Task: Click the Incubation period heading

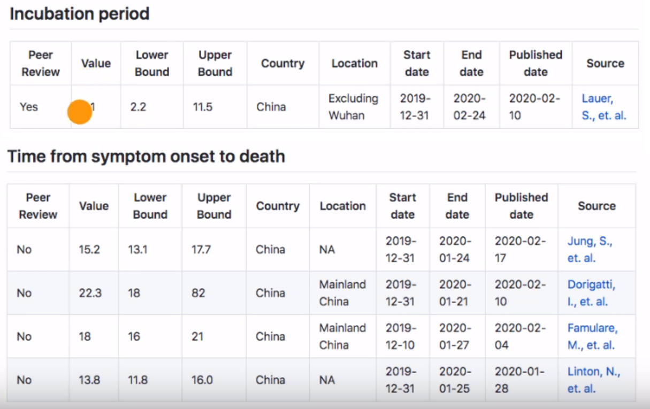Action: point(79,14)
